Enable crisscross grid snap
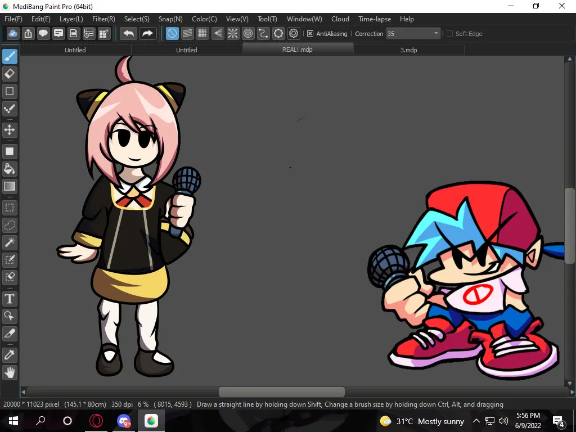 click(x=202, y=33)
